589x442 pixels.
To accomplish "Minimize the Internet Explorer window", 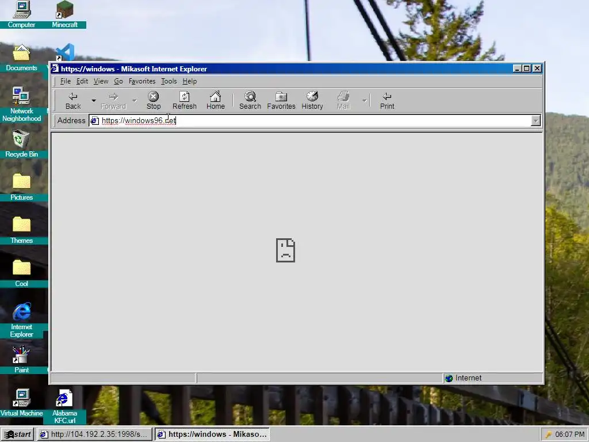I will (517, 68).
